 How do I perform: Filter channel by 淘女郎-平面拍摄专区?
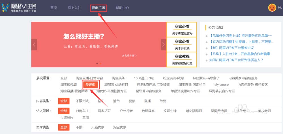point(112,91)
